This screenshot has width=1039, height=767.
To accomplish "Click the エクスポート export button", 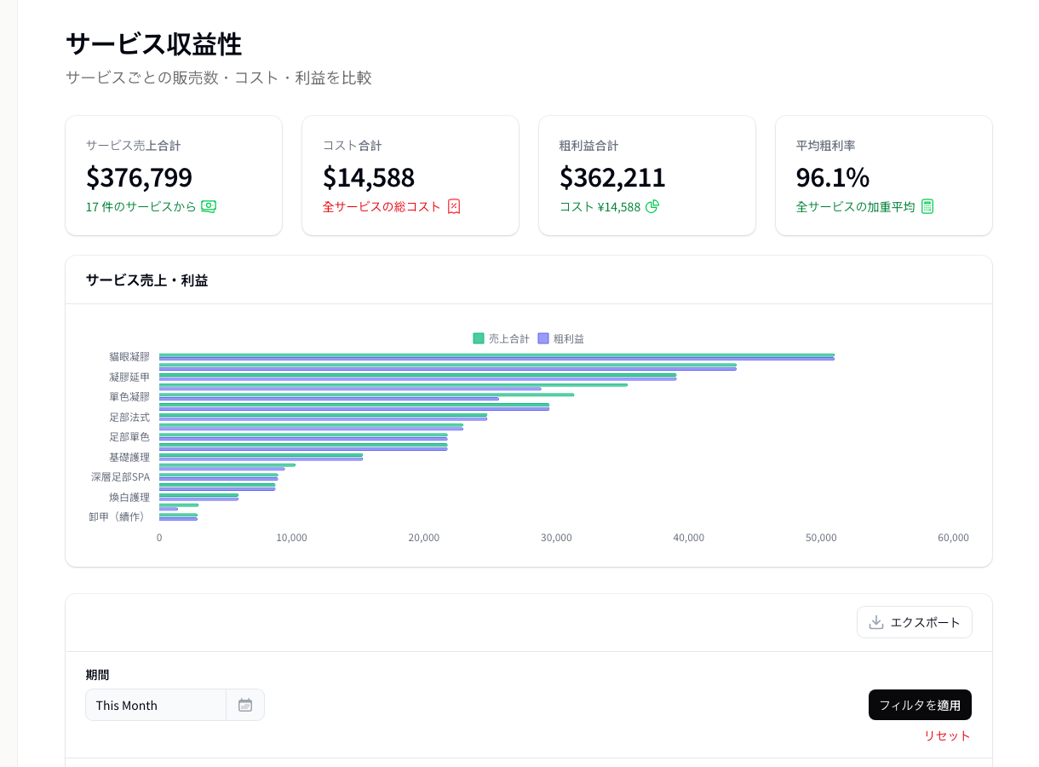I will pyautogui.click(x=915, y=622).
